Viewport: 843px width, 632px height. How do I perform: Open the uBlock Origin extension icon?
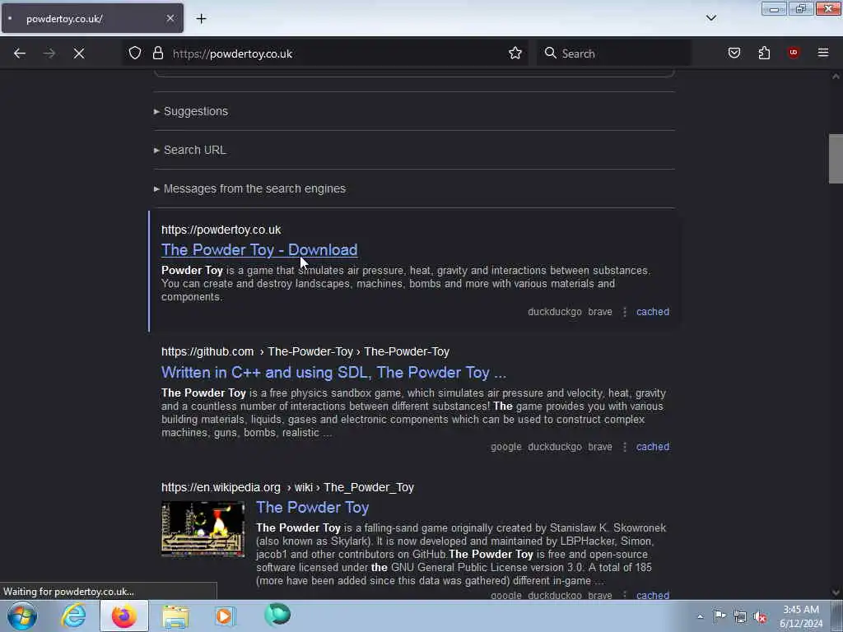794,53
